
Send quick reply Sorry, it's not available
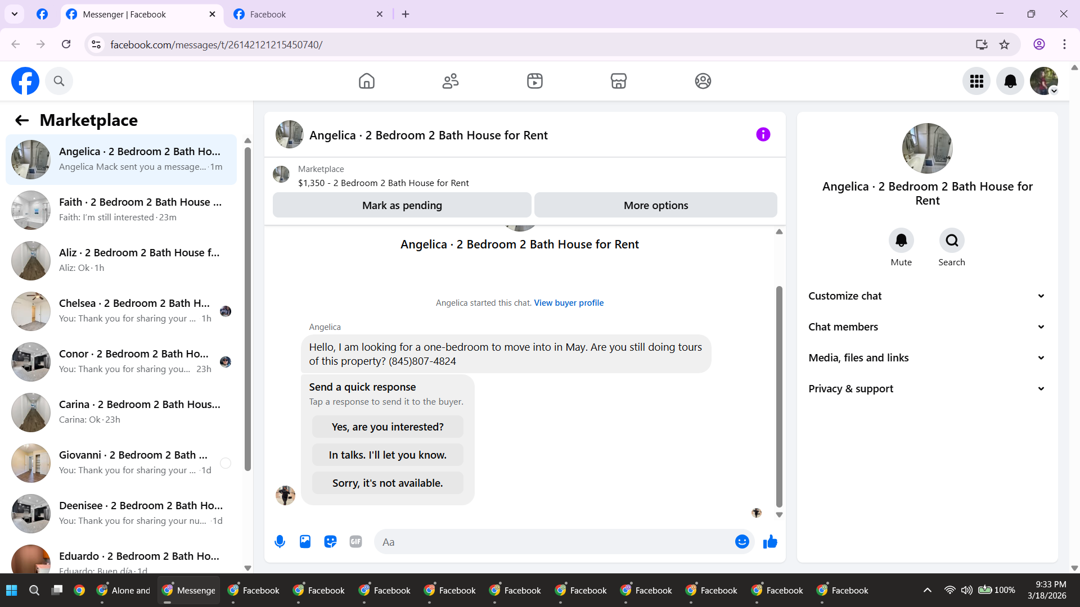coord(387,483)
